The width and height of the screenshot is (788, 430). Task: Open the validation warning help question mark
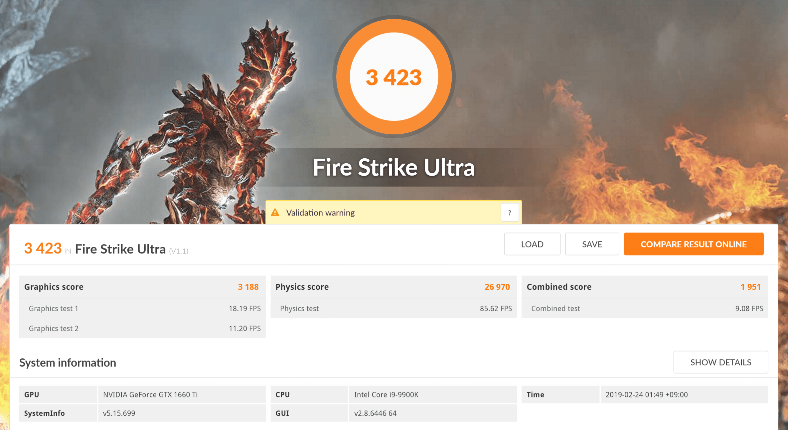(x=510, y=213)
